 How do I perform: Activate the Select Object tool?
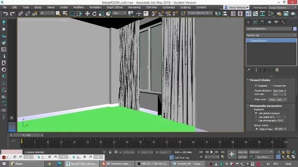(58, 13)
